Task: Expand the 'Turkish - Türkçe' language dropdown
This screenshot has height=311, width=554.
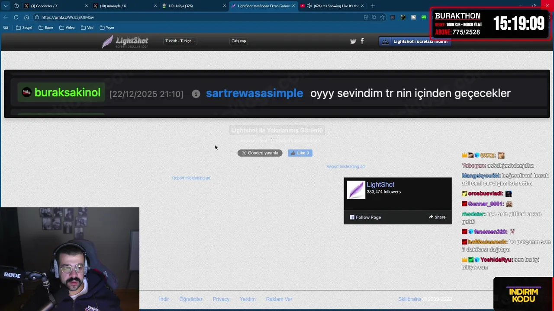Action: [x=180, y=41]
